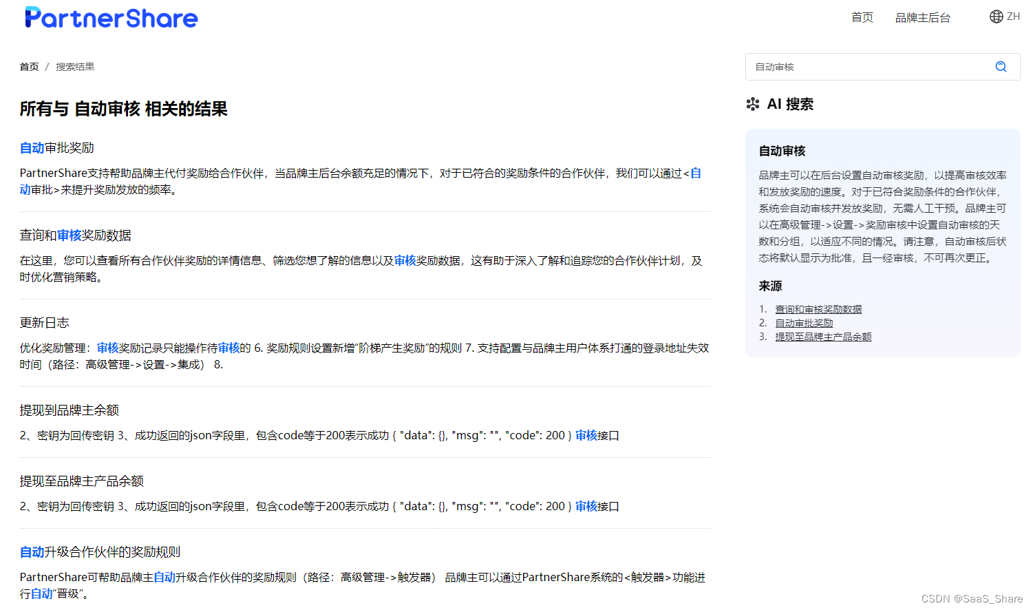
Task: Open the 首页 navigation menu item
Action: pyautogui.click(x=862, y=18)
